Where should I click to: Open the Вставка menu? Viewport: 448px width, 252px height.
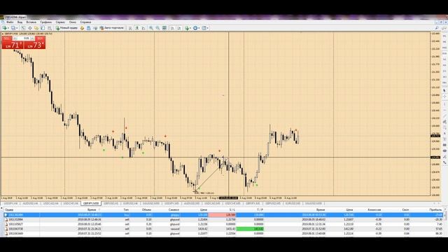click(31, 22)
